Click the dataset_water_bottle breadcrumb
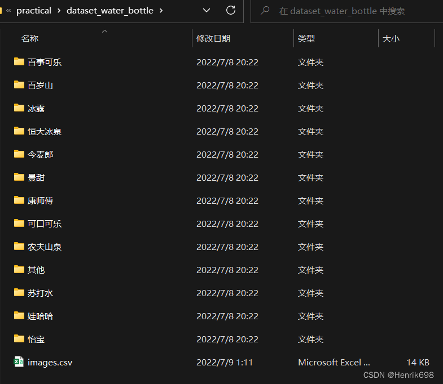 point(110,11)
